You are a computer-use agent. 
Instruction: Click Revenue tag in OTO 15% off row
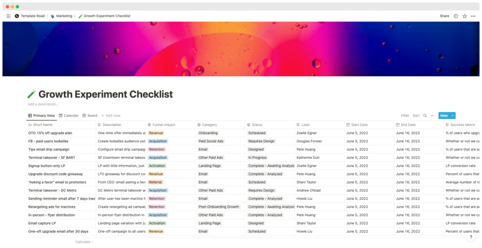[x=156, y=133]
